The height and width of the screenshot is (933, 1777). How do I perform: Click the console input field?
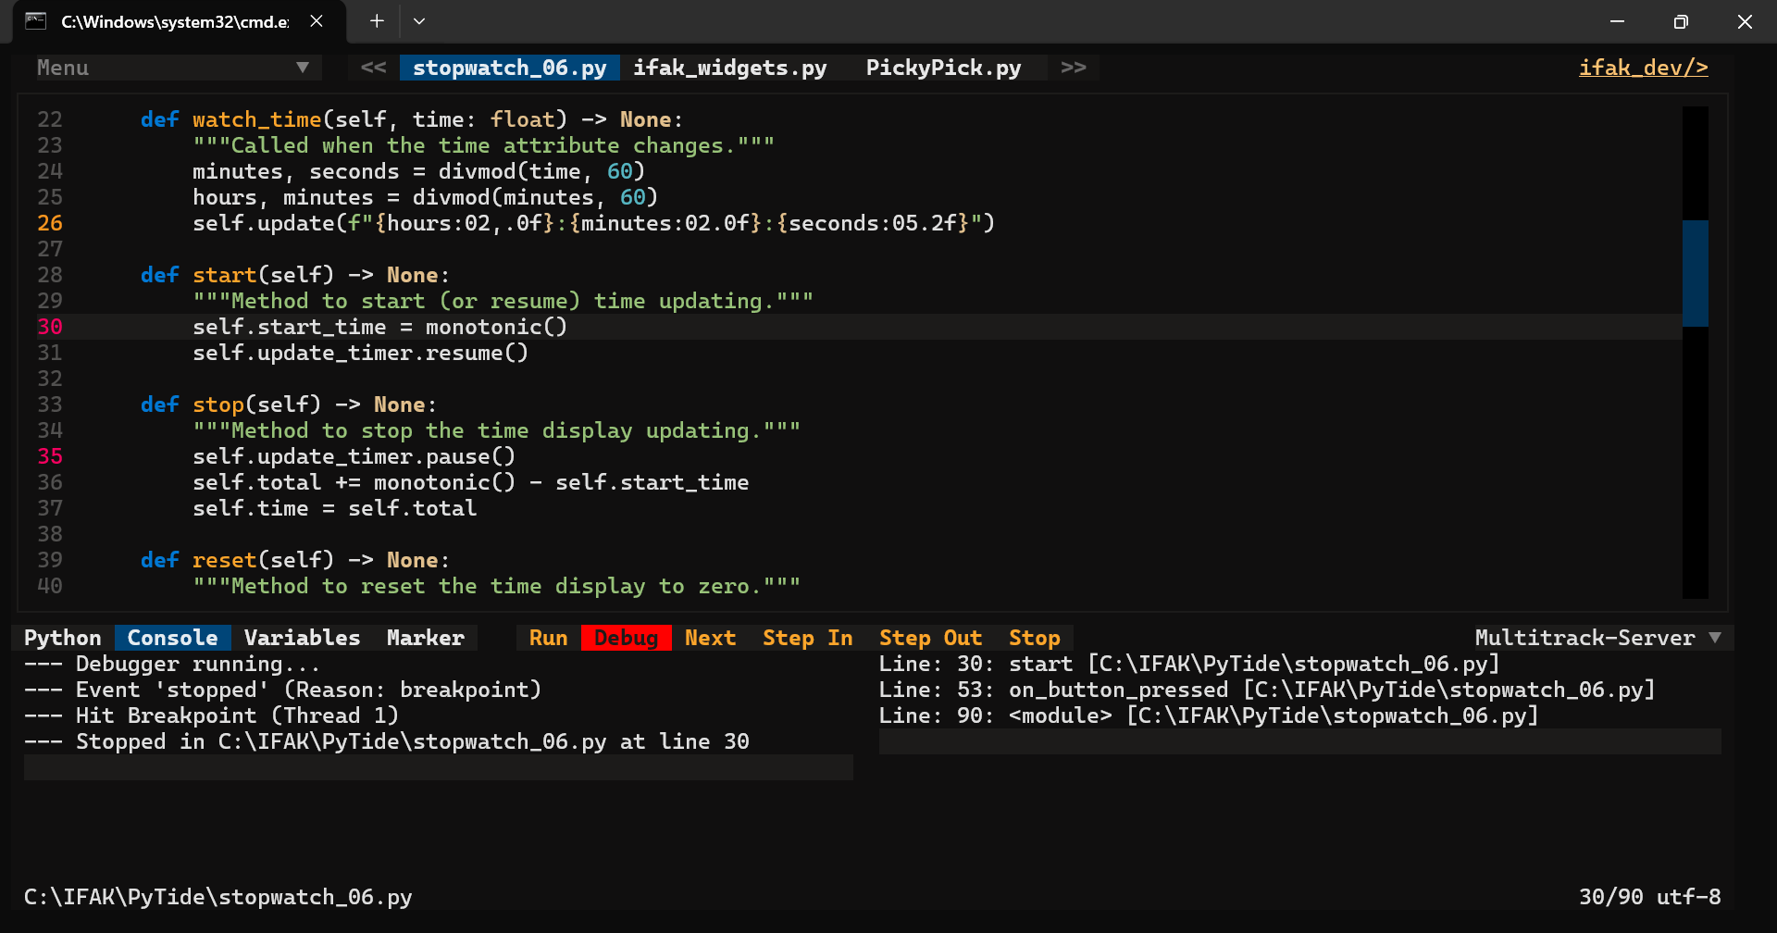[x=439, y=767]
